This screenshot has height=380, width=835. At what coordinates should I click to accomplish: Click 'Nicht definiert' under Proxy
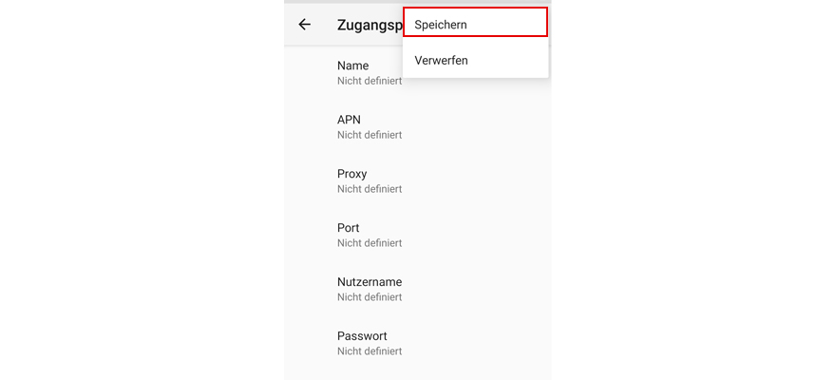370,190
